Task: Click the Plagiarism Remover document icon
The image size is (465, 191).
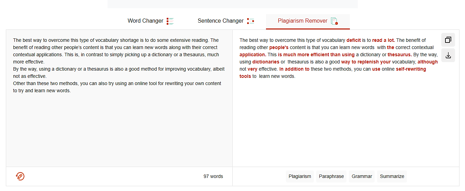Action: [x=334, y=21]
